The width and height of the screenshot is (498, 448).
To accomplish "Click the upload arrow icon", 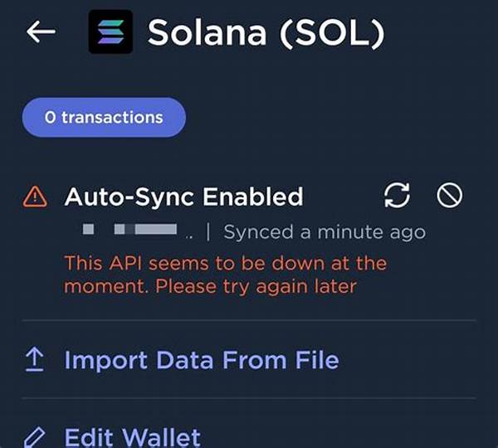I will (35, 360).
